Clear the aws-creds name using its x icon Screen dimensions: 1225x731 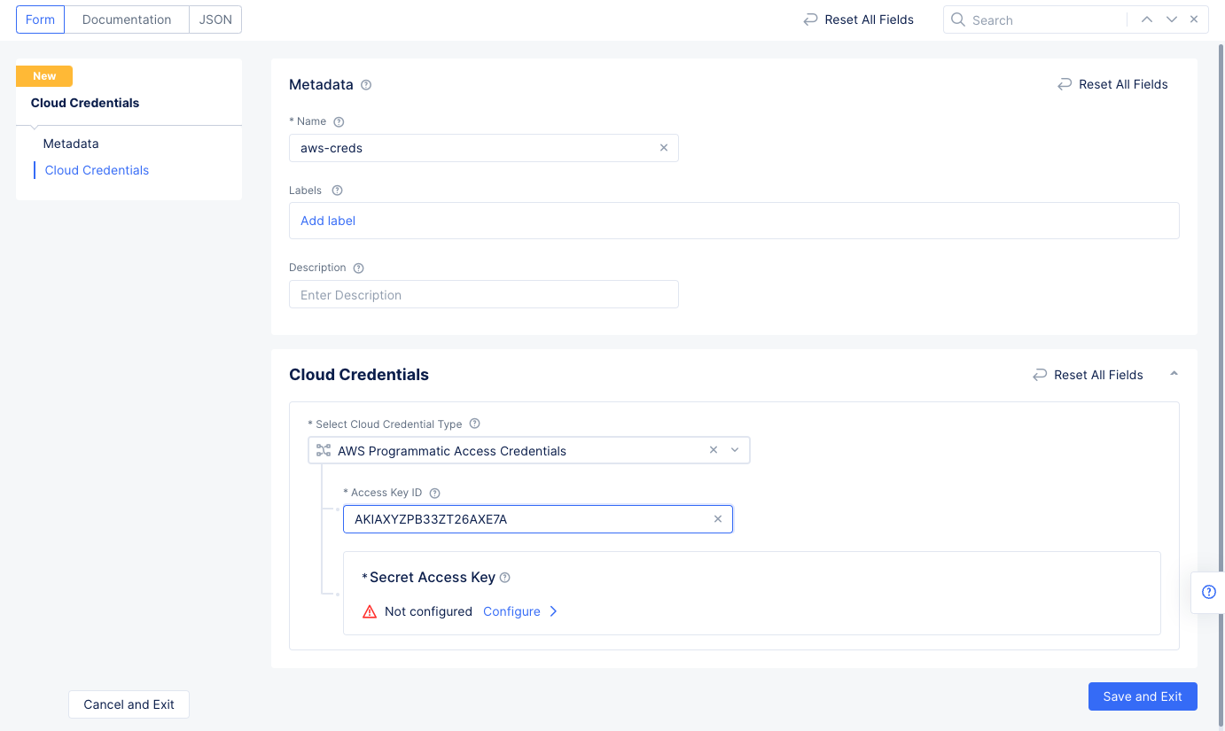point(664,148)
